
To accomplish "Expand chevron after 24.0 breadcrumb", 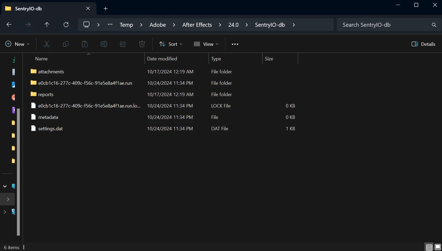I will pos(247,25).
